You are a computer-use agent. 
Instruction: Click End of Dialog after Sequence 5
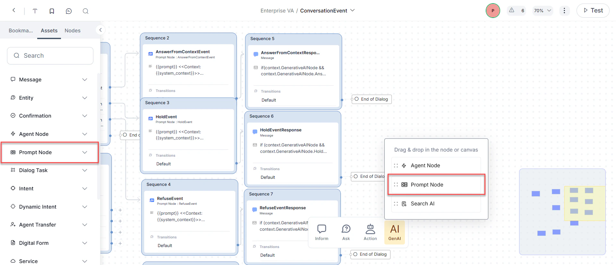point(372,99)
